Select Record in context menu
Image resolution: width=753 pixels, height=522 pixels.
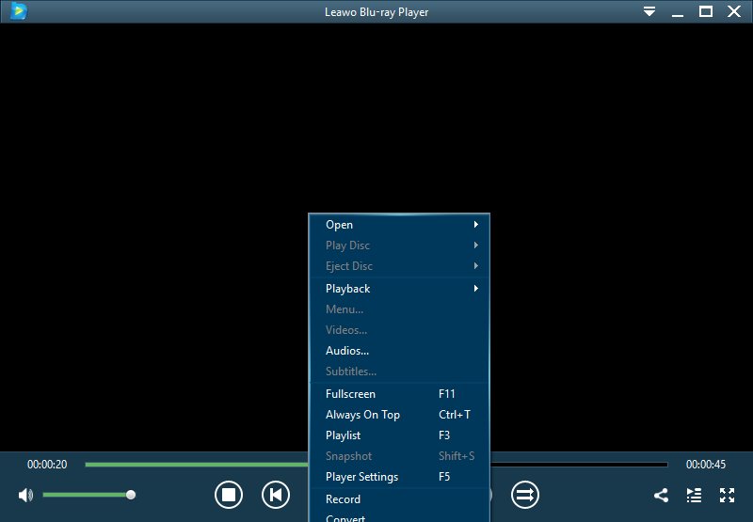(x=399, y=499)
